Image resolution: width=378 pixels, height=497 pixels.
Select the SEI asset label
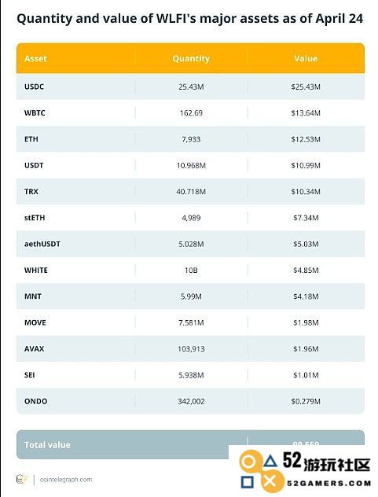click(29, 375)
